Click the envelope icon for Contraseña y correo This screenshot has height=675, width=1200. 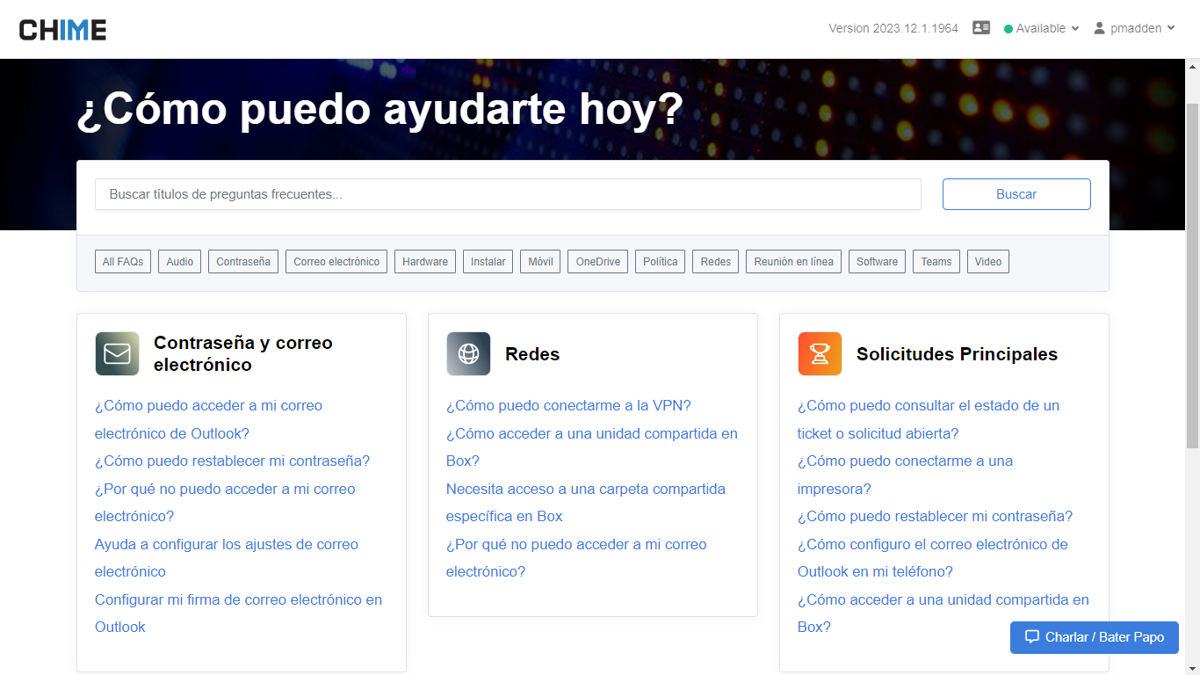[x=117, y=353]
